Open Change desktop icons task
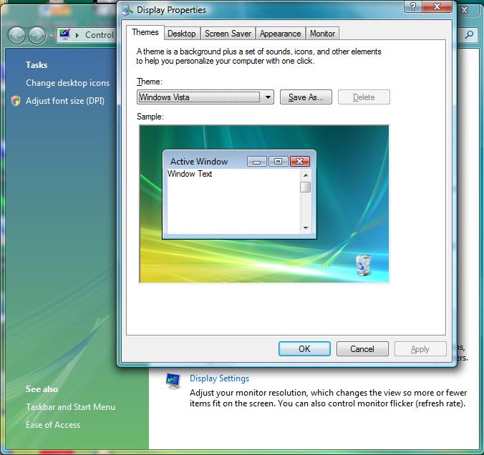This screenshot has height=455, width=484. click(x=67, y=83)
